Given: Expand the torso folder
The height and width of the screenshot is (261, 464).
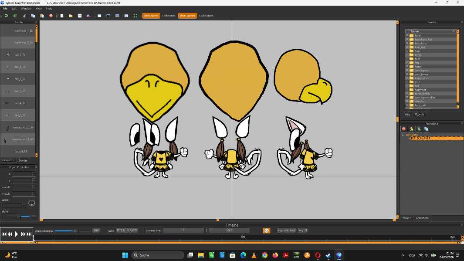Looking at the screenshot, I should tap(407, 55).
